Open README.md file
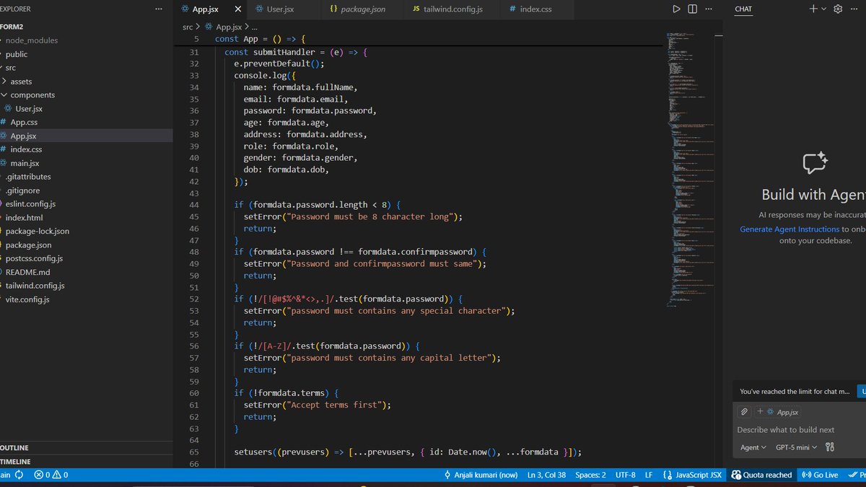This screenshot has width=866, height=487. point(27,272)
